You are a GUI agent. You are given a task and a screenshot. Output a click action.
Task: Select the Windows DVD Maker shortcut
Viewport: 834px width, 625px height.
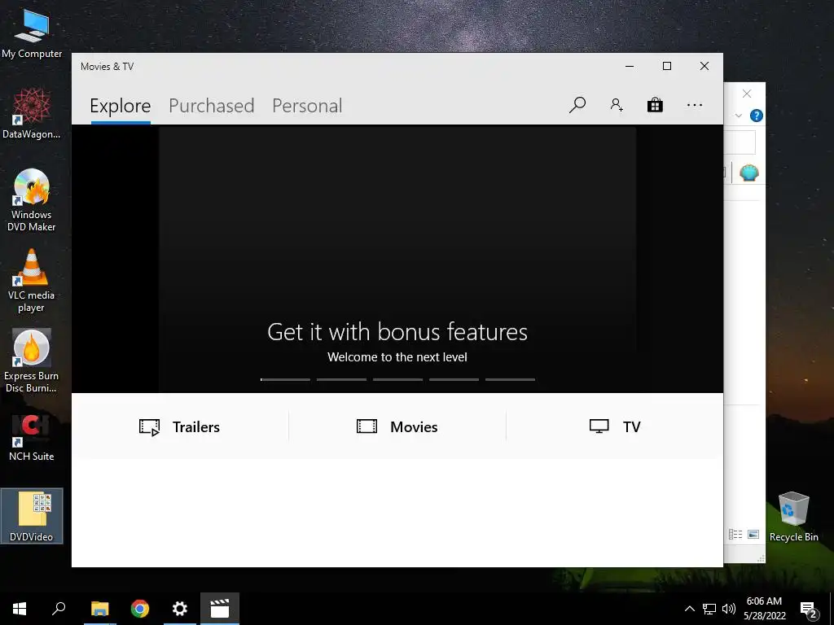click(x=32, y=200)
